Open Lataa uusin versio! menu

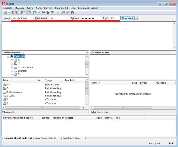click(88, 8)
